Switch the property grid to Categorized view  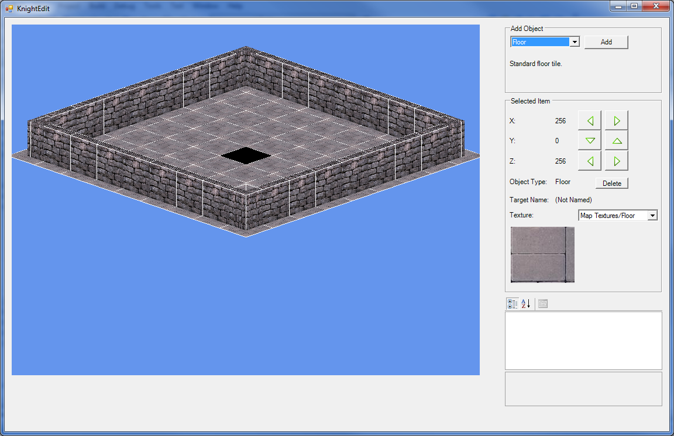tap(511, 303)
